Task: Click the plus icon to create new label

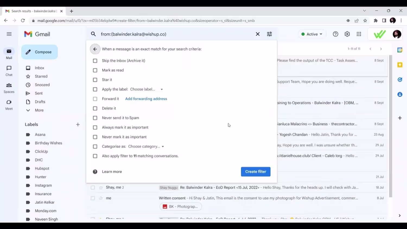Action: (78, 125)
